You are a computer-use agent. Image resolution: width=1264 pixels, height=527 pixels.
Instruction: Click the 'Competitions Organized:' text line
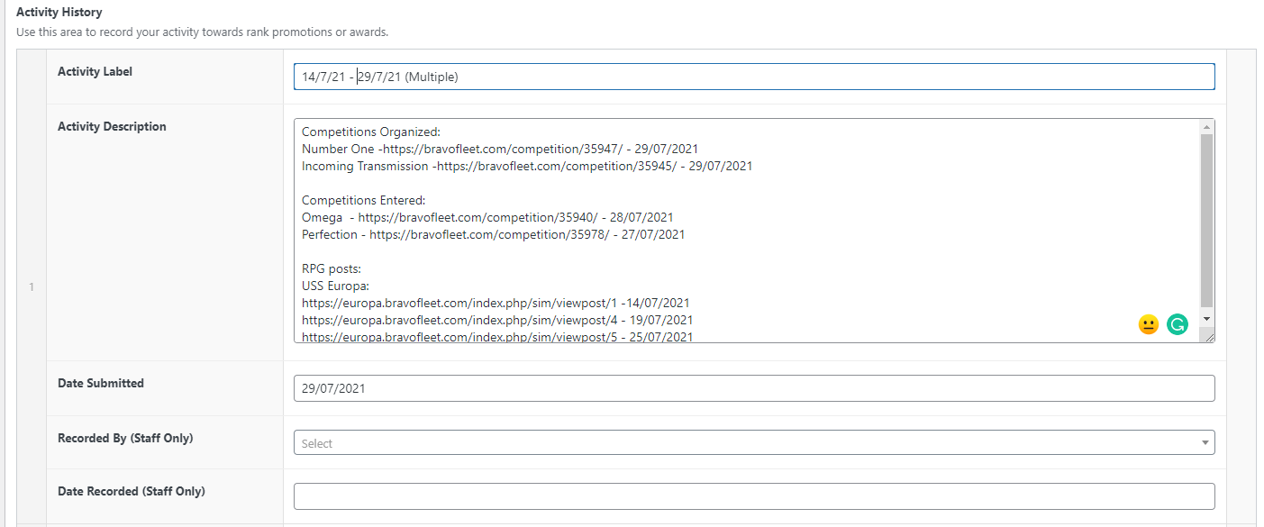point(370,132)
